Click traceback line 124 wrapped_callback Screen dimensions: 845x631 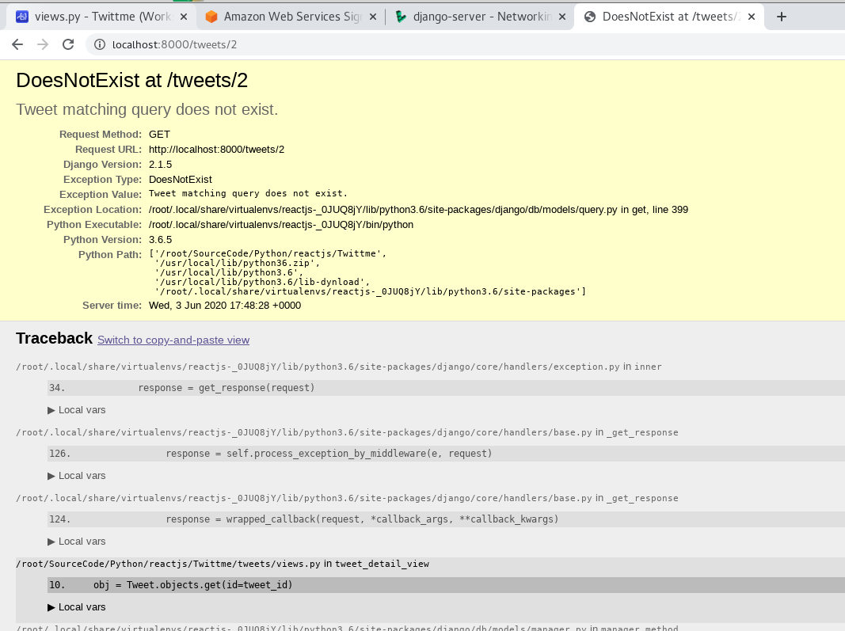[446, 519]
